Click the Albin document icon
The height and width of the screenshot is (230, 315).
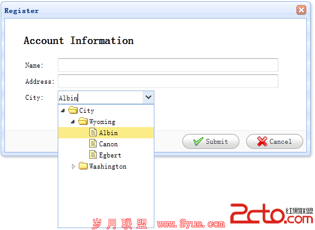[93, 132]
